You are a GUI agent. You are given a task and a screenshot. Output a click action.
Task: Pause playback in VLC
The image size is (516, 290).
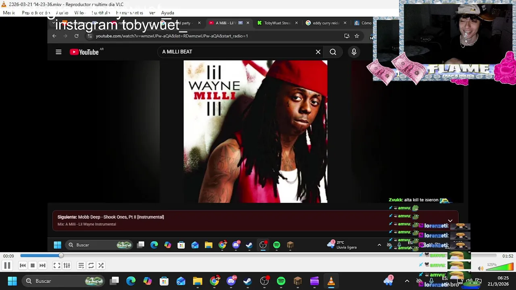coord(7,265)
